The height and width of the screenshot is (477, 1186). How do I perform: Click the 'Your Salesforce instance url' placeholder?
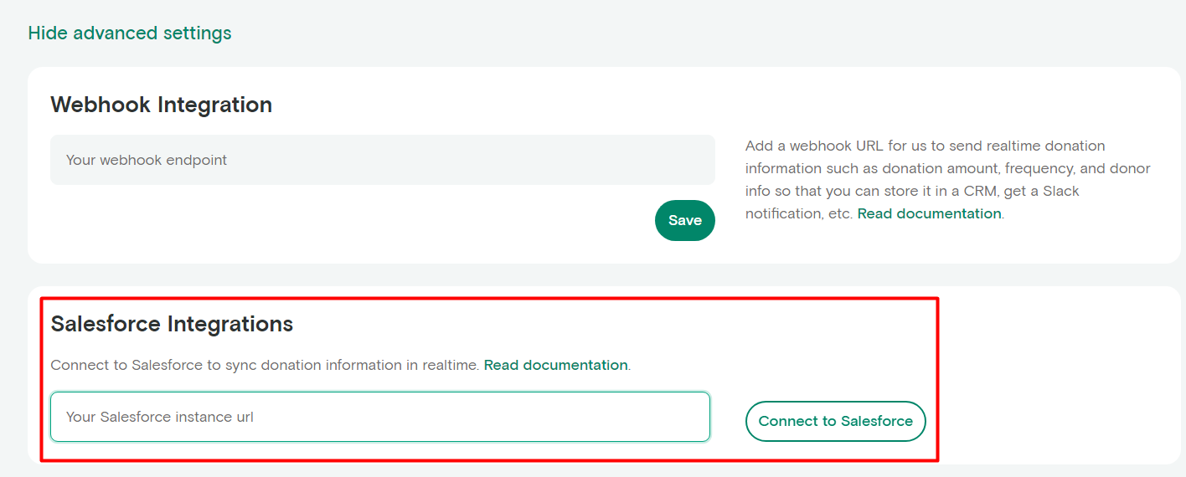[x=160, y=417]
